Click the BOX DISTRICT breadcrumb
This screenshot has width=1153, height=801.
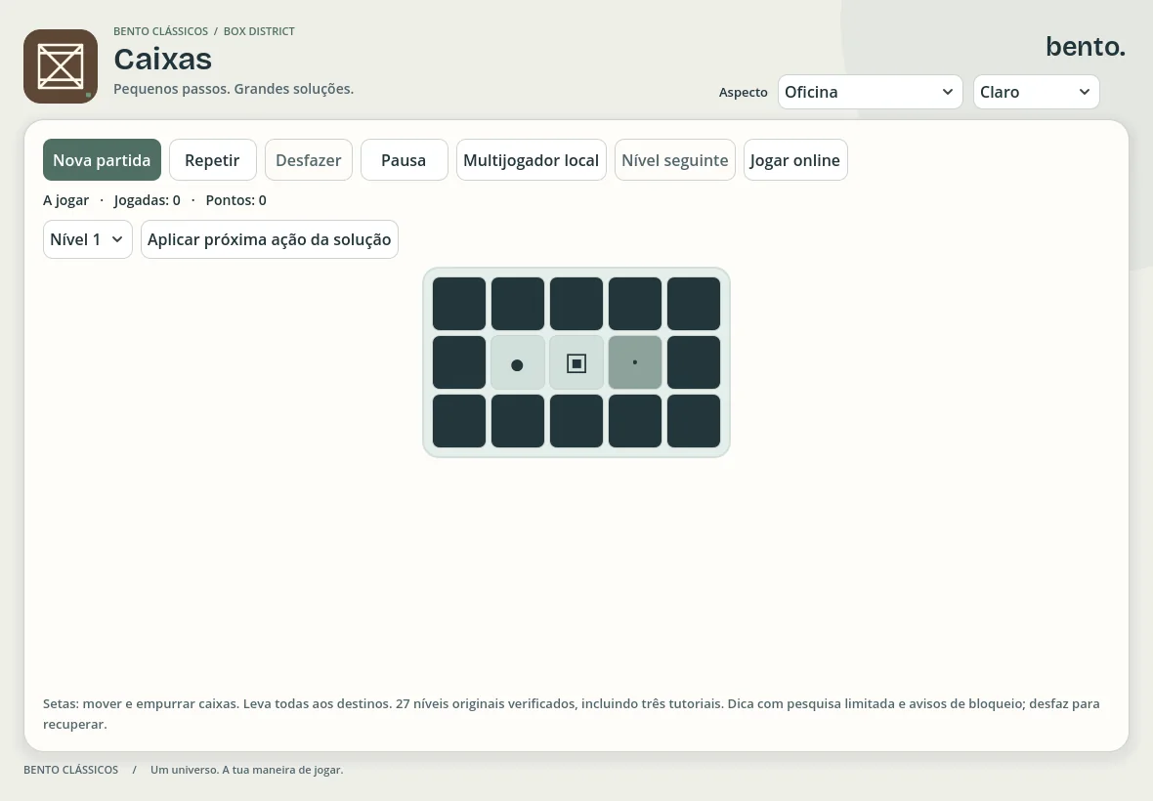259,31
